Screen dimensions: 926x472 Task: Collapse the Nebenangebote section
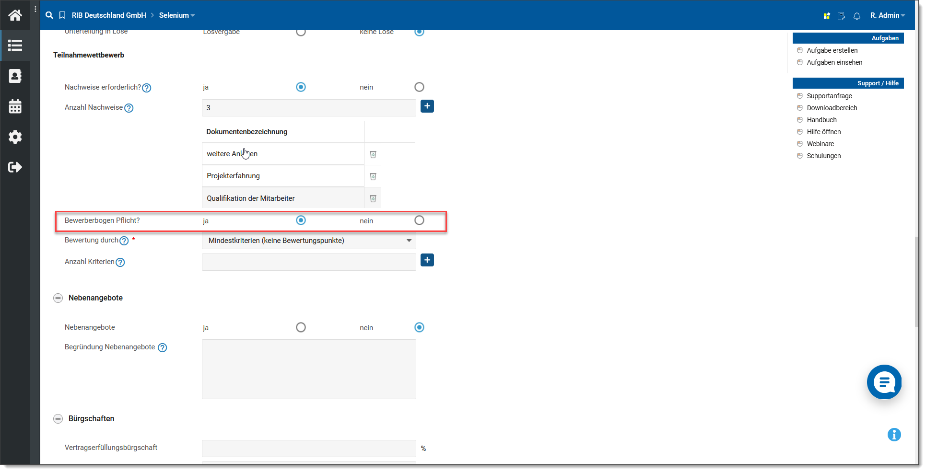coord(58,298)
